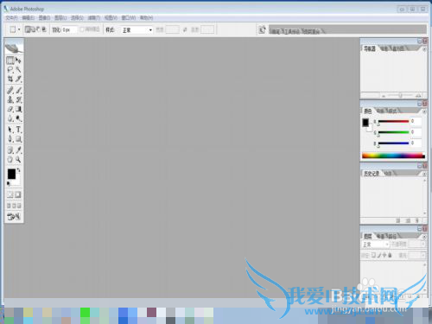Switch to Quick Mask mode

[x=18, y=195]
